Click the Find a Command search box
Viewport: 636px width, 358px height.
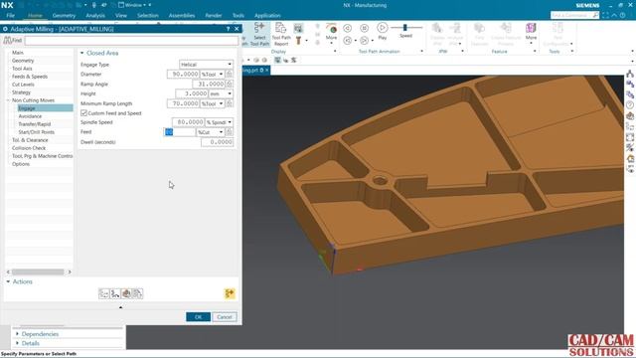[x=574, y=15]
